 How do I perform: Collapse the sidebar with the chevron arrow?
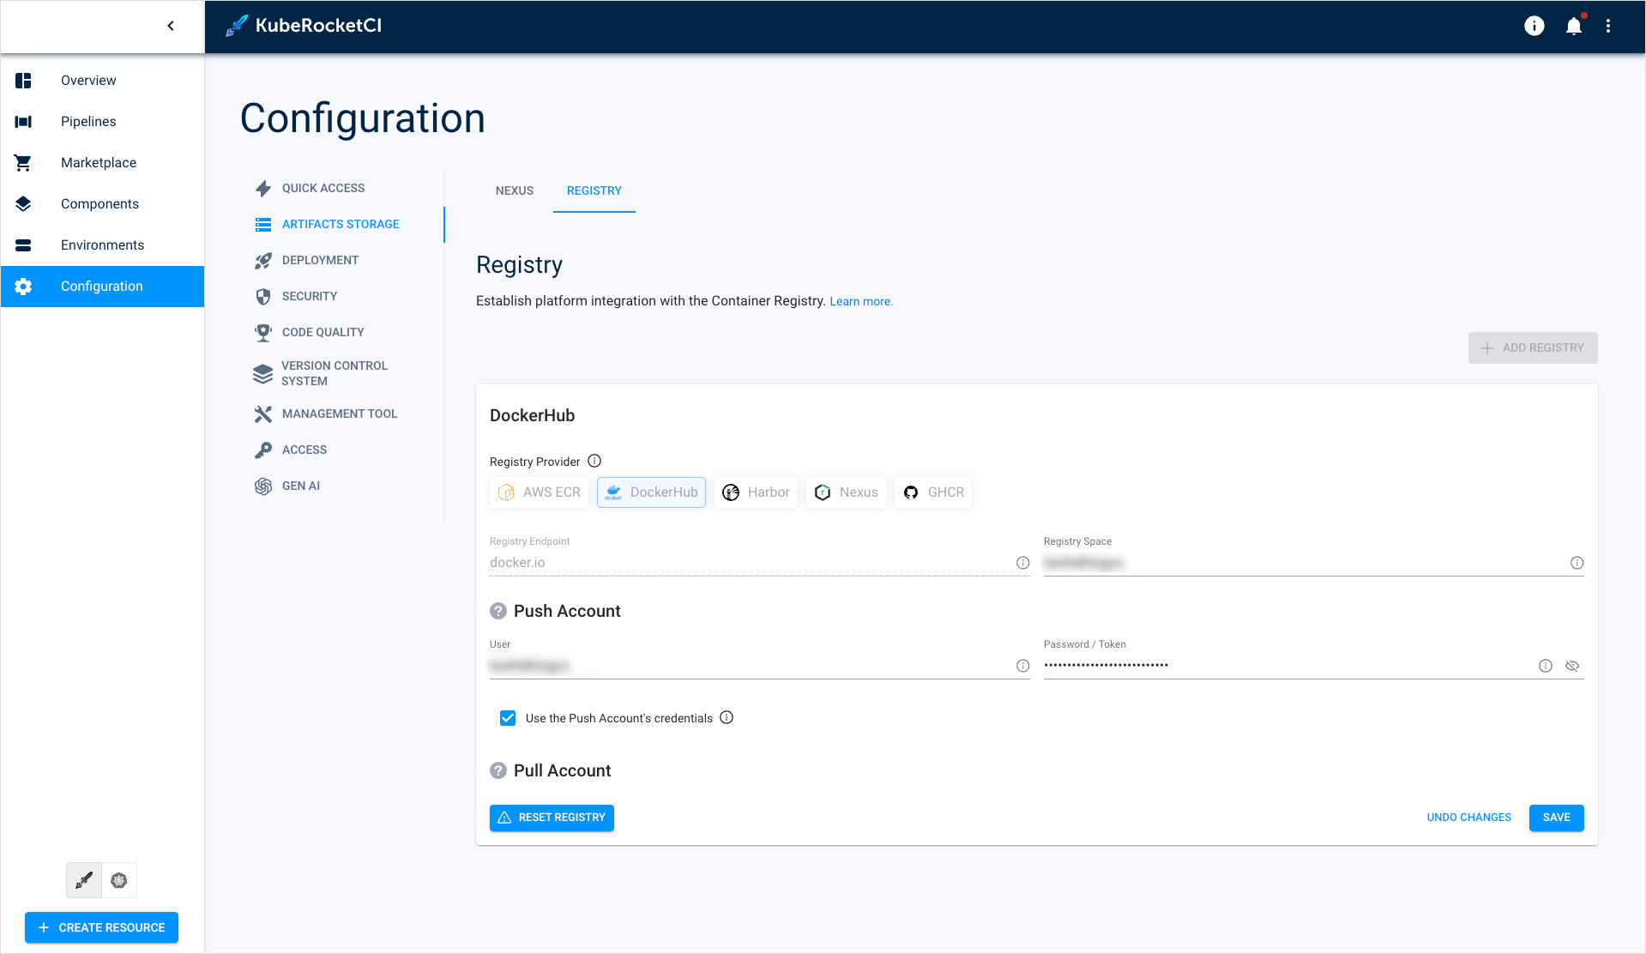171,26
